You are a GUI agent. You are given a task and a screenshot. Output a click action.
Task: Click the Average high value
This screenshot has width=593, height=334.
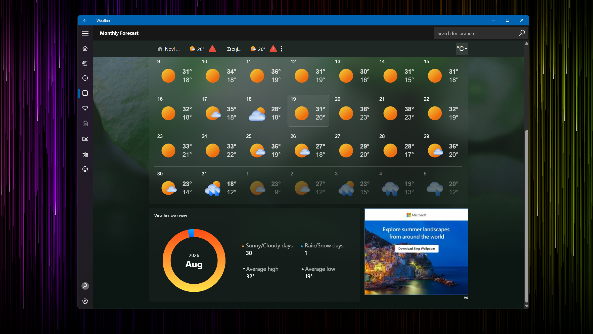pos(250,276)
